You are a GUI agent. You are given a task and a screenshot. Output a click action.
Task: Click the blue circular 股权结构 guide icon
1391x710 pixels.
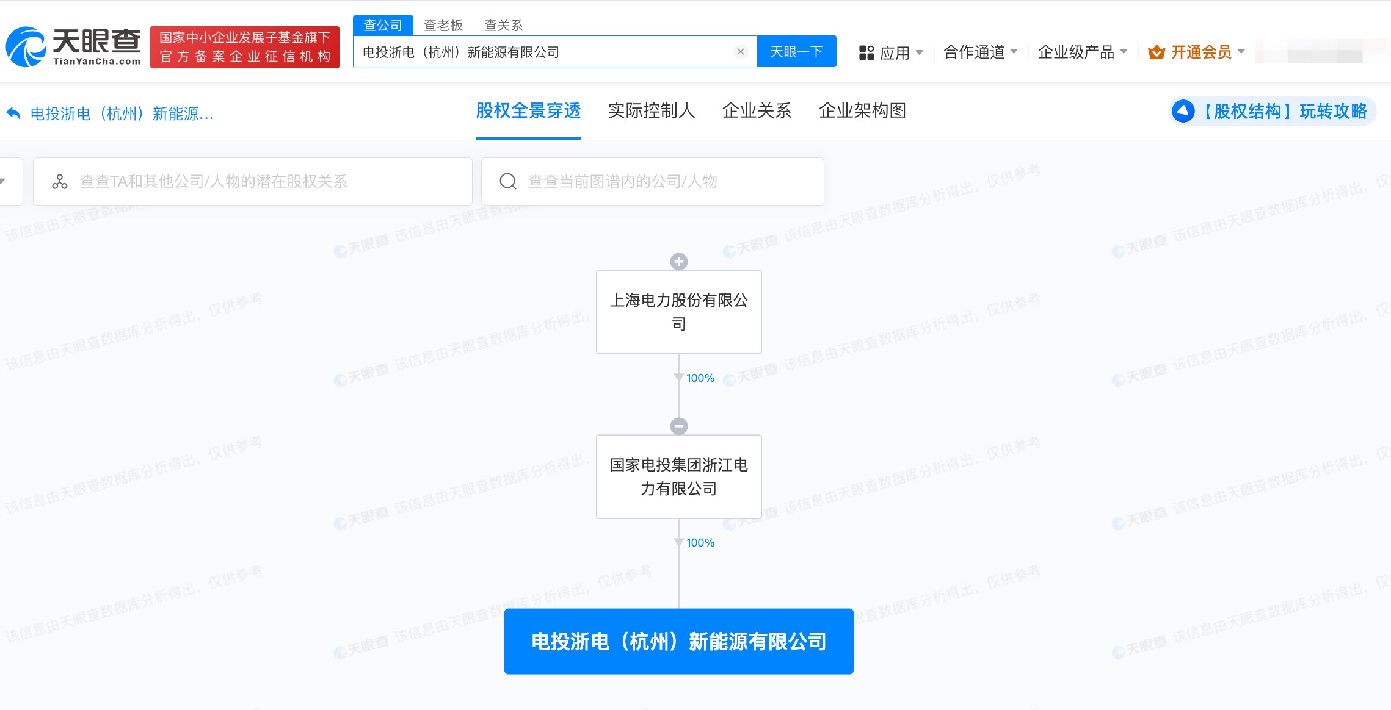(1183, 111)
